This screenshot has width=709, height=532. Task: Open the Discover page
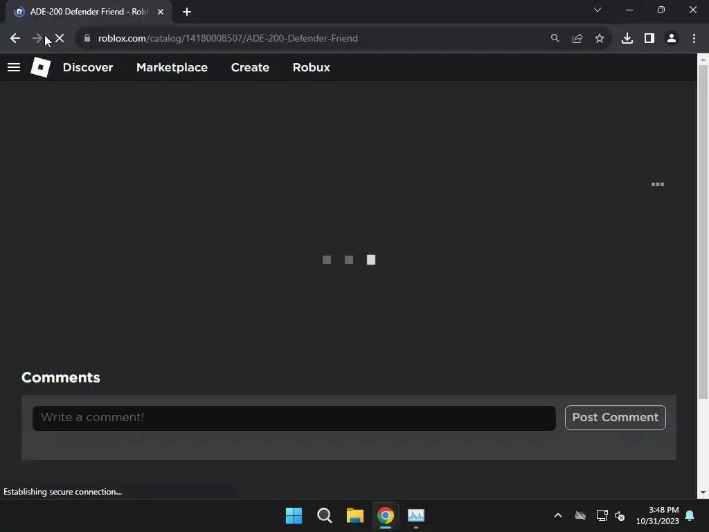tap(88, 67)
